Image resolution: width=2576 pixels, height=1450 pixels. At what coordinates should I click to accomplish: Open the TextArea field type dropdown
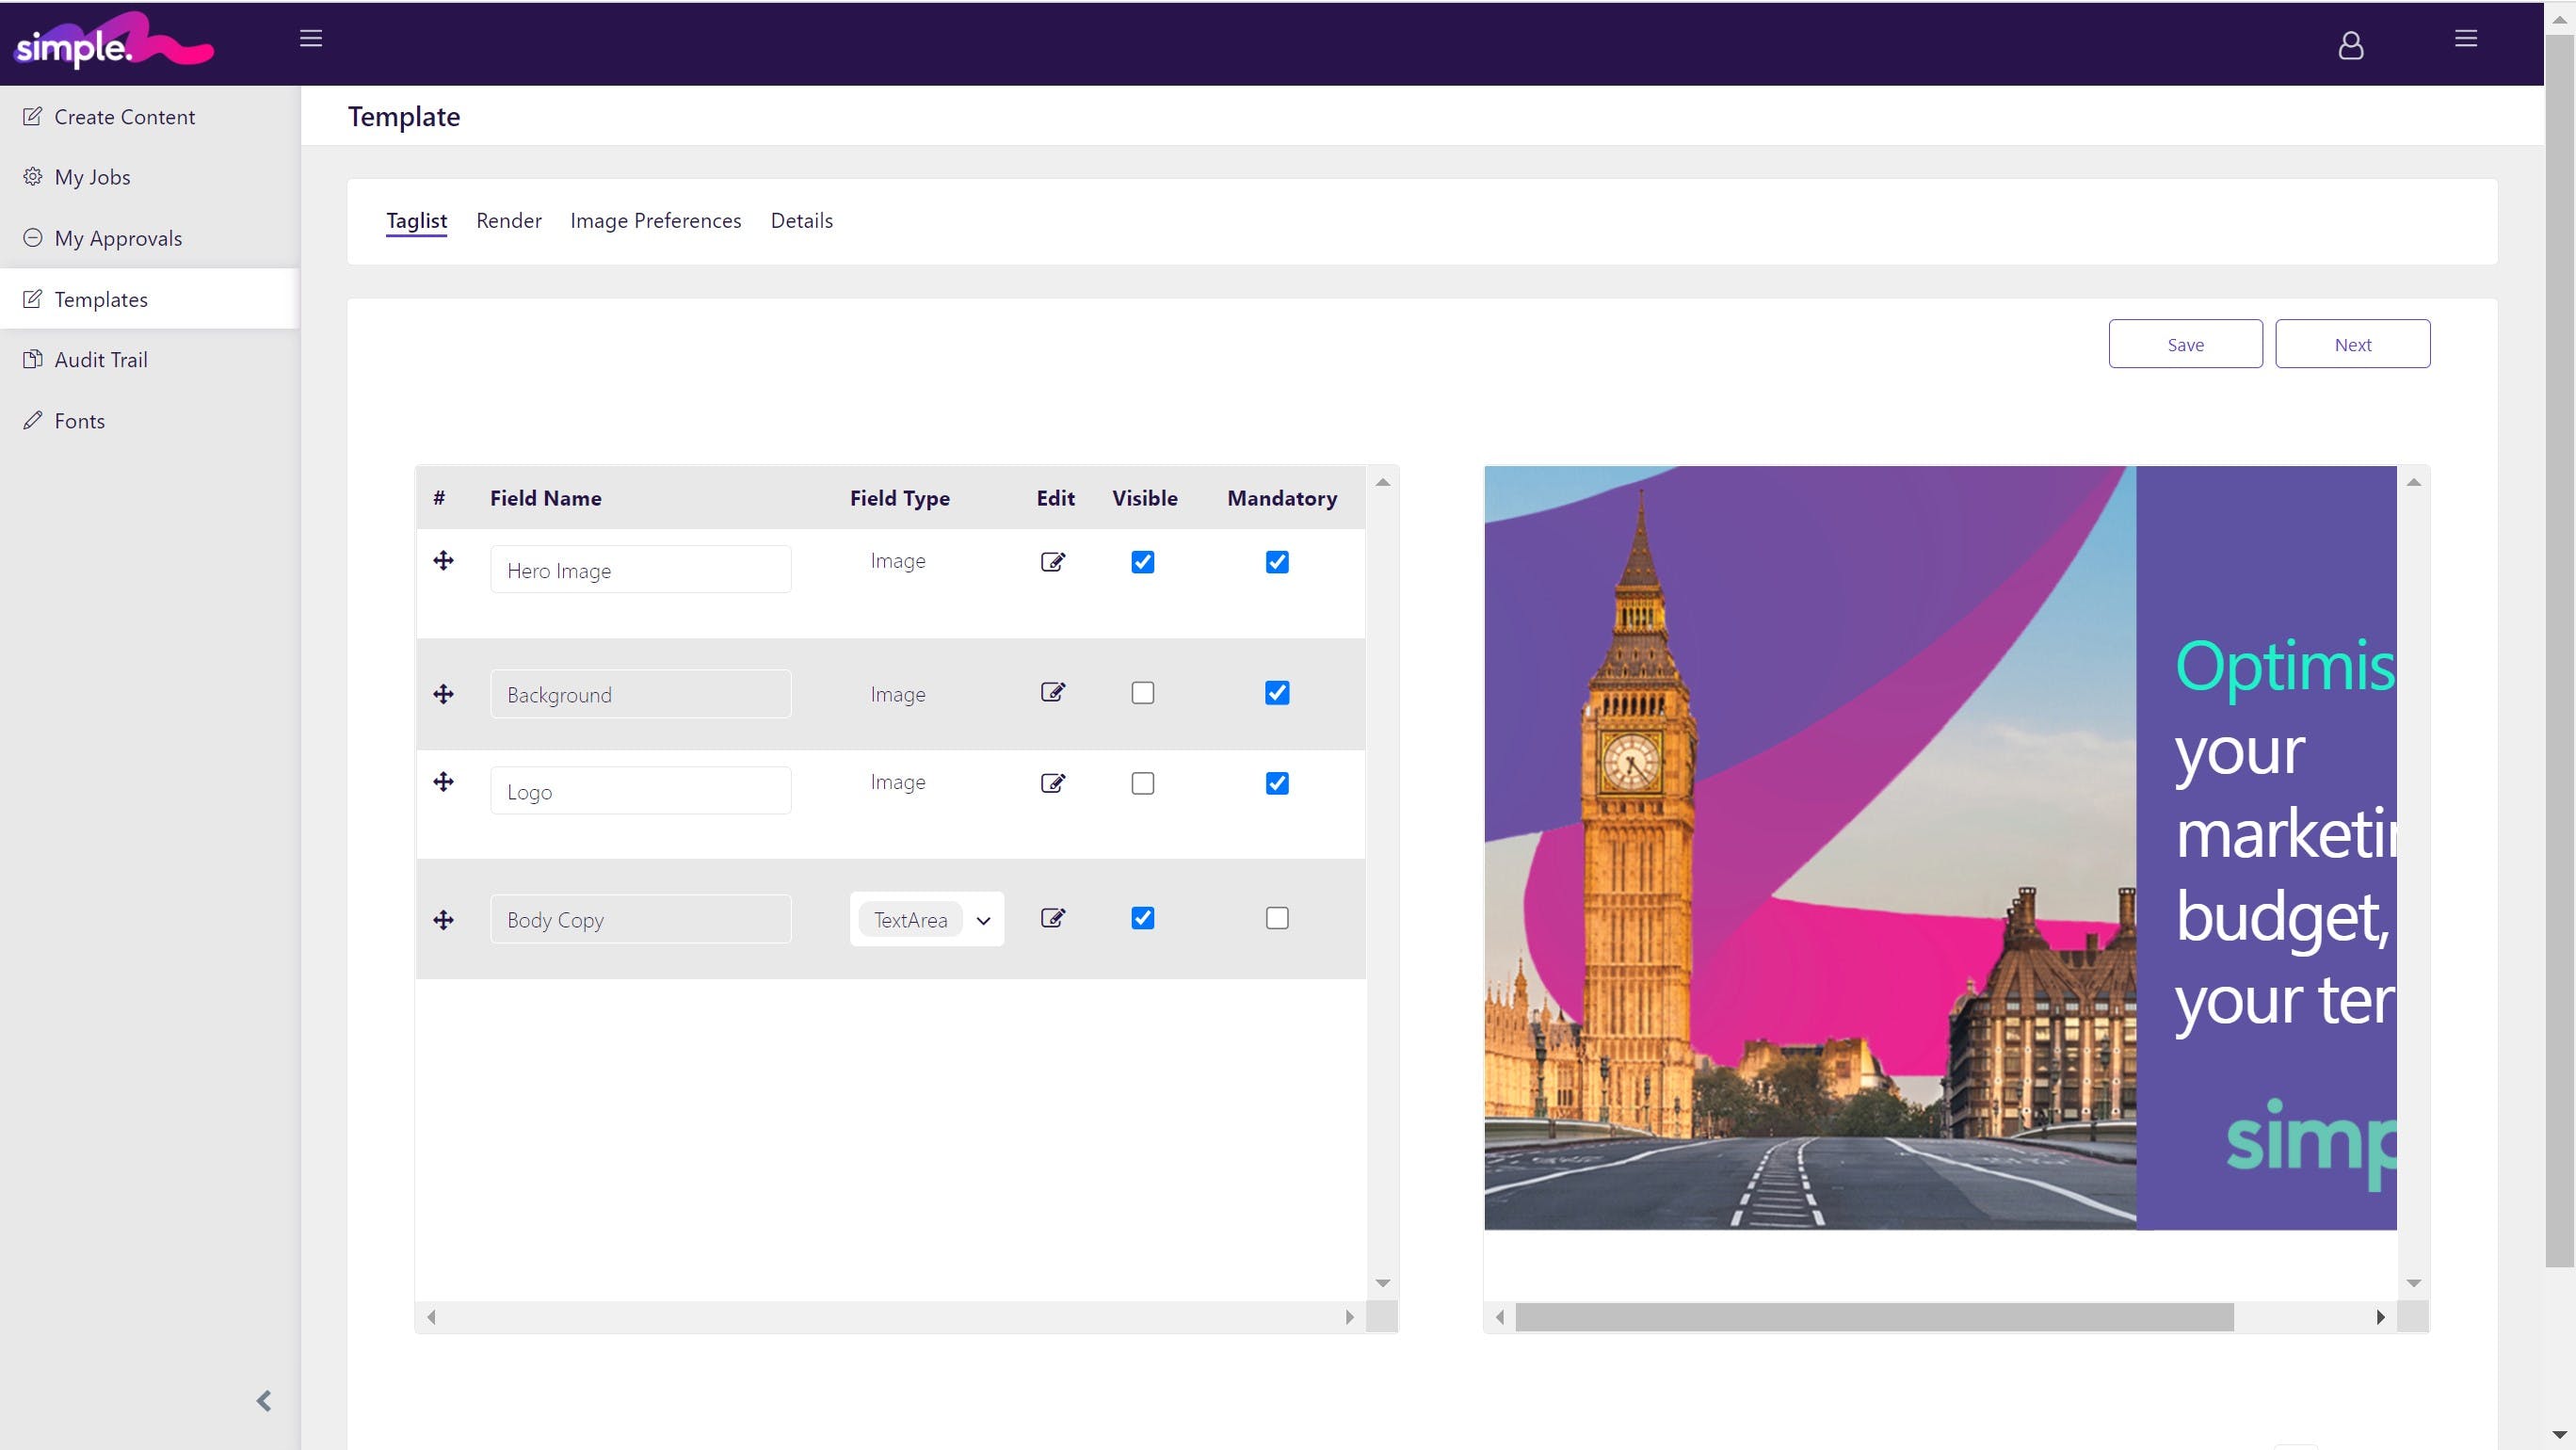pos(926,919)
